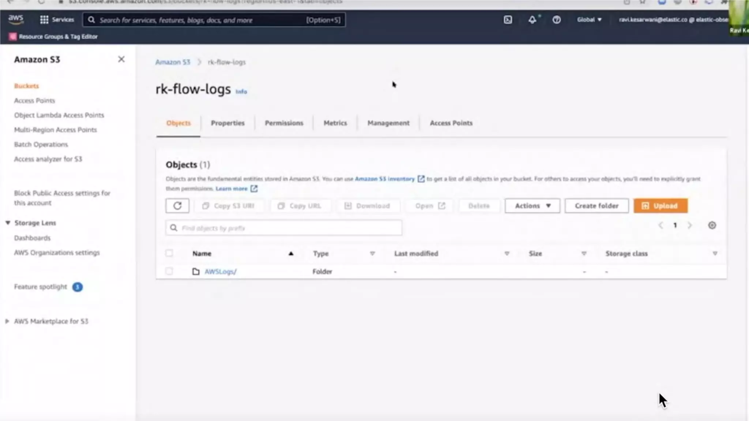Open table preferences gear icon
Viewport: 749px width, 421px height.
(x=712, y=225)
